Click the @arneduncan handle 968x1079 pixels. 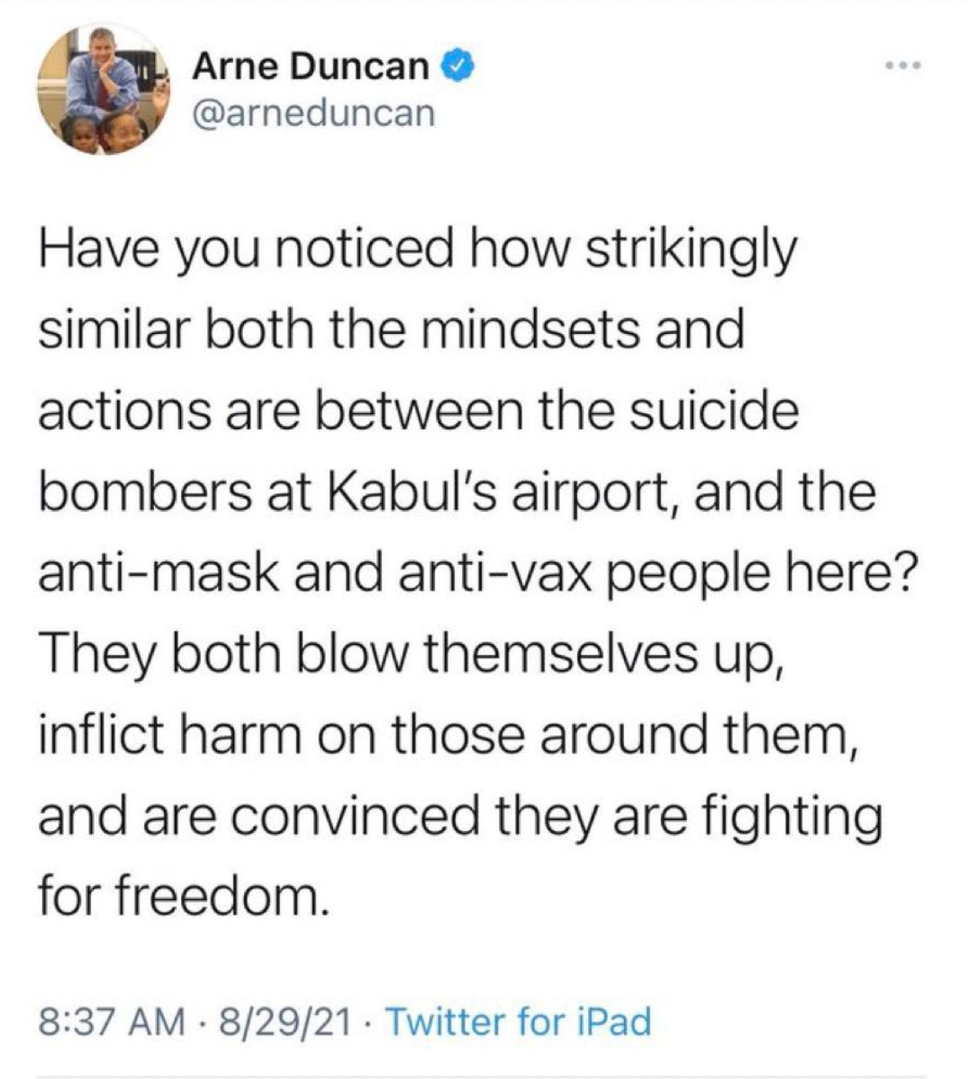coord(313,113)
